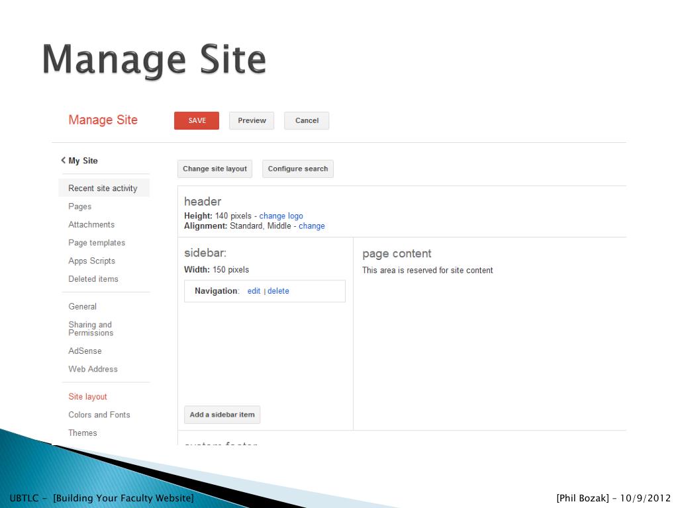Click Change site layout button
The width and height of the screenshot is (678, 508).
point(215,169)
